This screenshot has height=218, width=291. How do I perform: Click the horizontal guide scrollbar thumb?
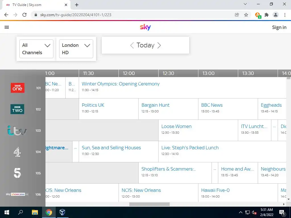coord(149,204)
